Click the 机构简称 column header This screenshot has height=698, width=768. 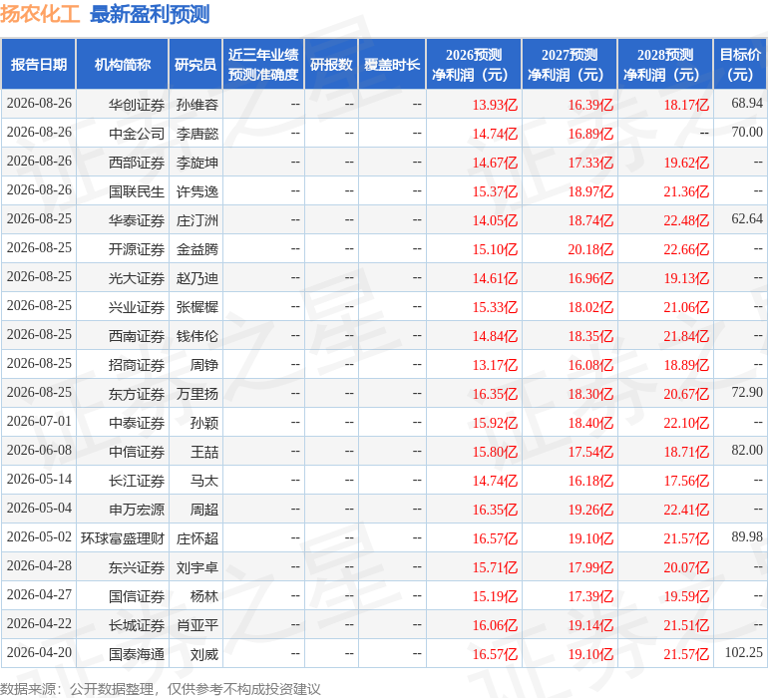123,64
